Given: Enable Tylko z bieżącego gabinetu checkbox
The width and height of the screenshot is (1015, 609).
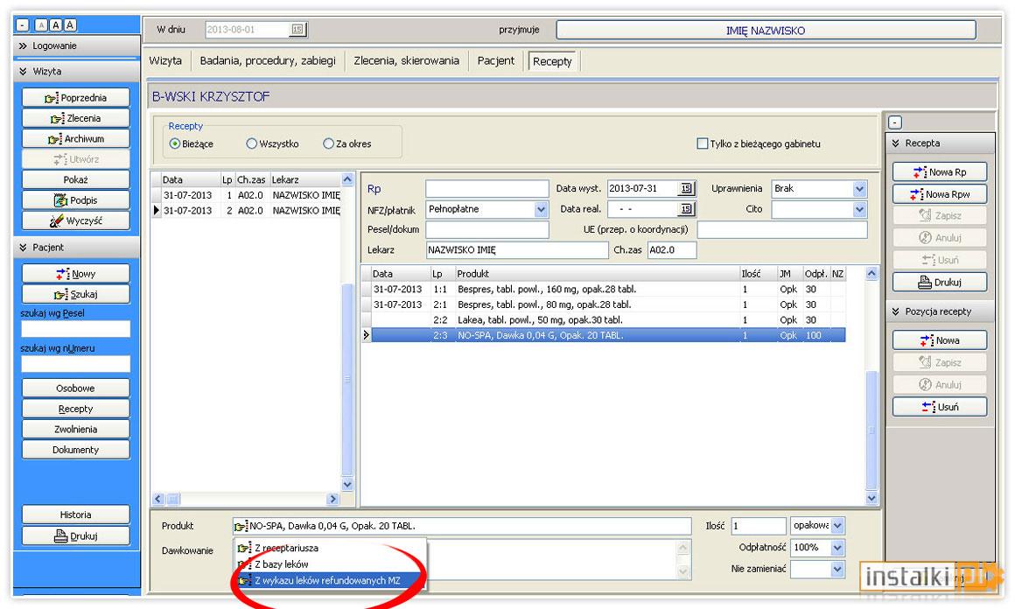Looking at the screenshot, I should pyautogui.click(x=703, y=143).
